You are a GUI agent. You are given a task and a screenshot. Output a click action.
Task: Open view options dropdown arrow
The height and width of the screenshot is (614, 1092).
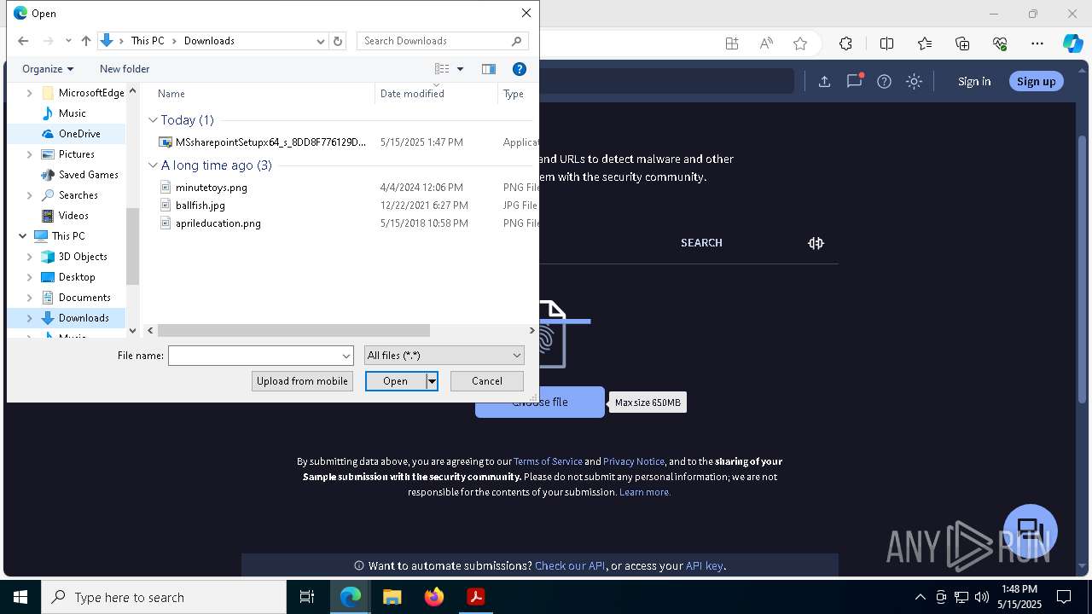coord(460,69)
